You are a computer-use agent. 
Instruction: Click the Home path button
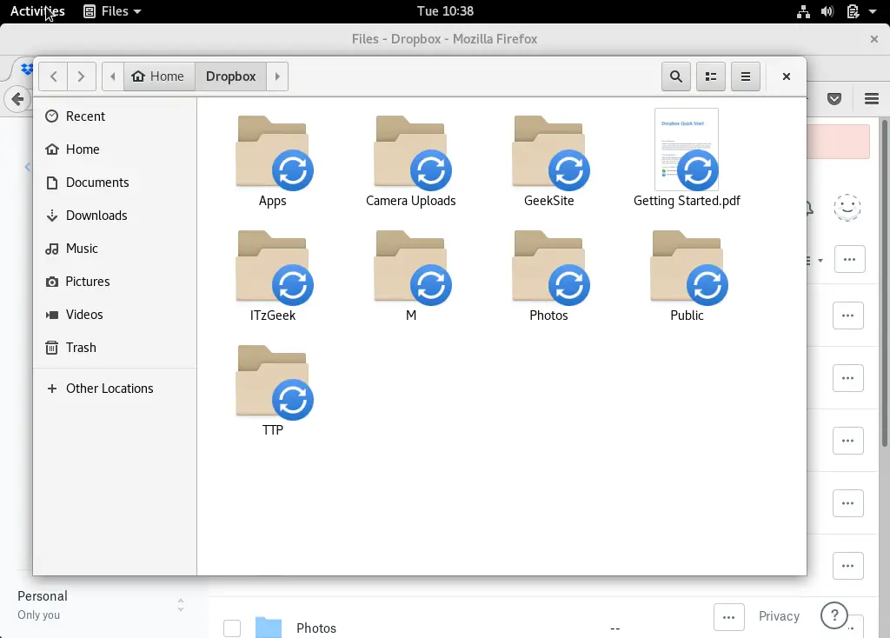point(159,76)
